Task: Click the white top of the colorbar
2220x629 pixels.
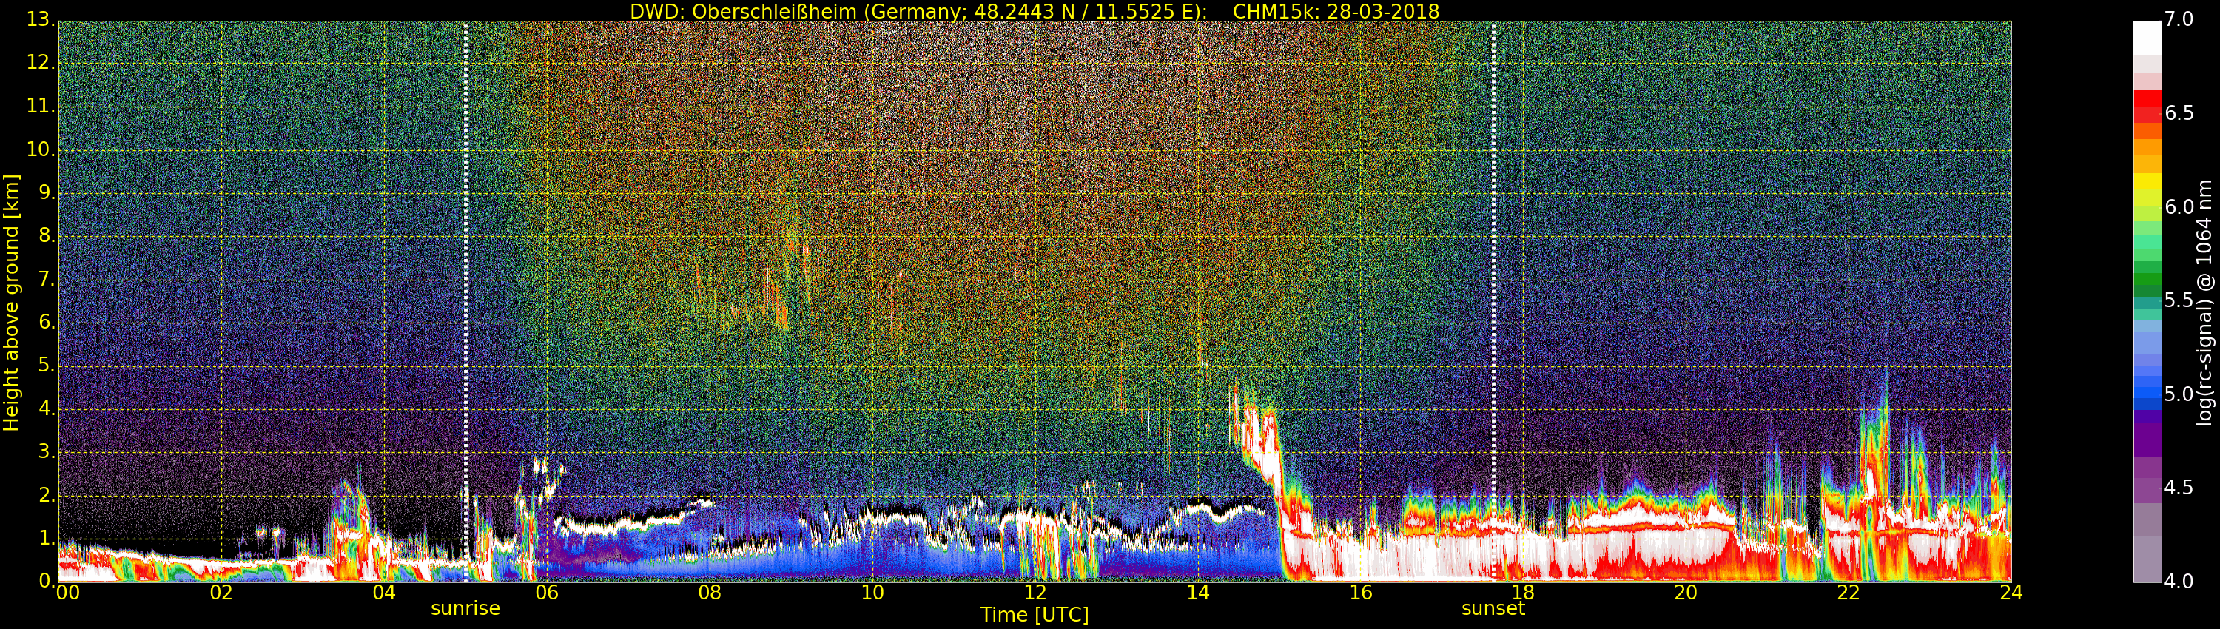Action: tap(2147, 38)
